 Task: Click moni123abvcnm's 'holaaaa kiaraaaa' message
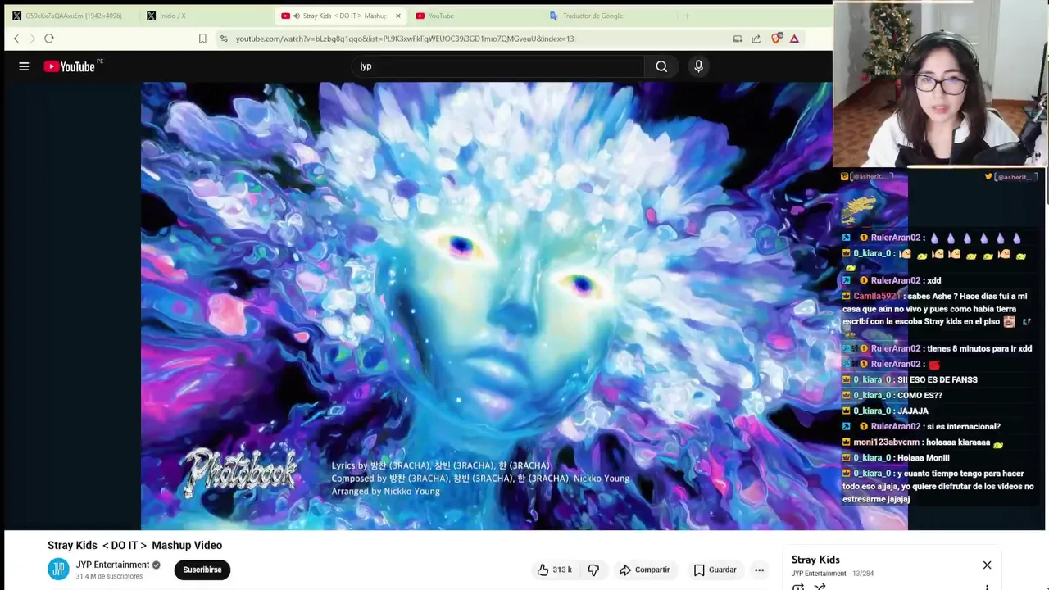[x=923, y=442]
